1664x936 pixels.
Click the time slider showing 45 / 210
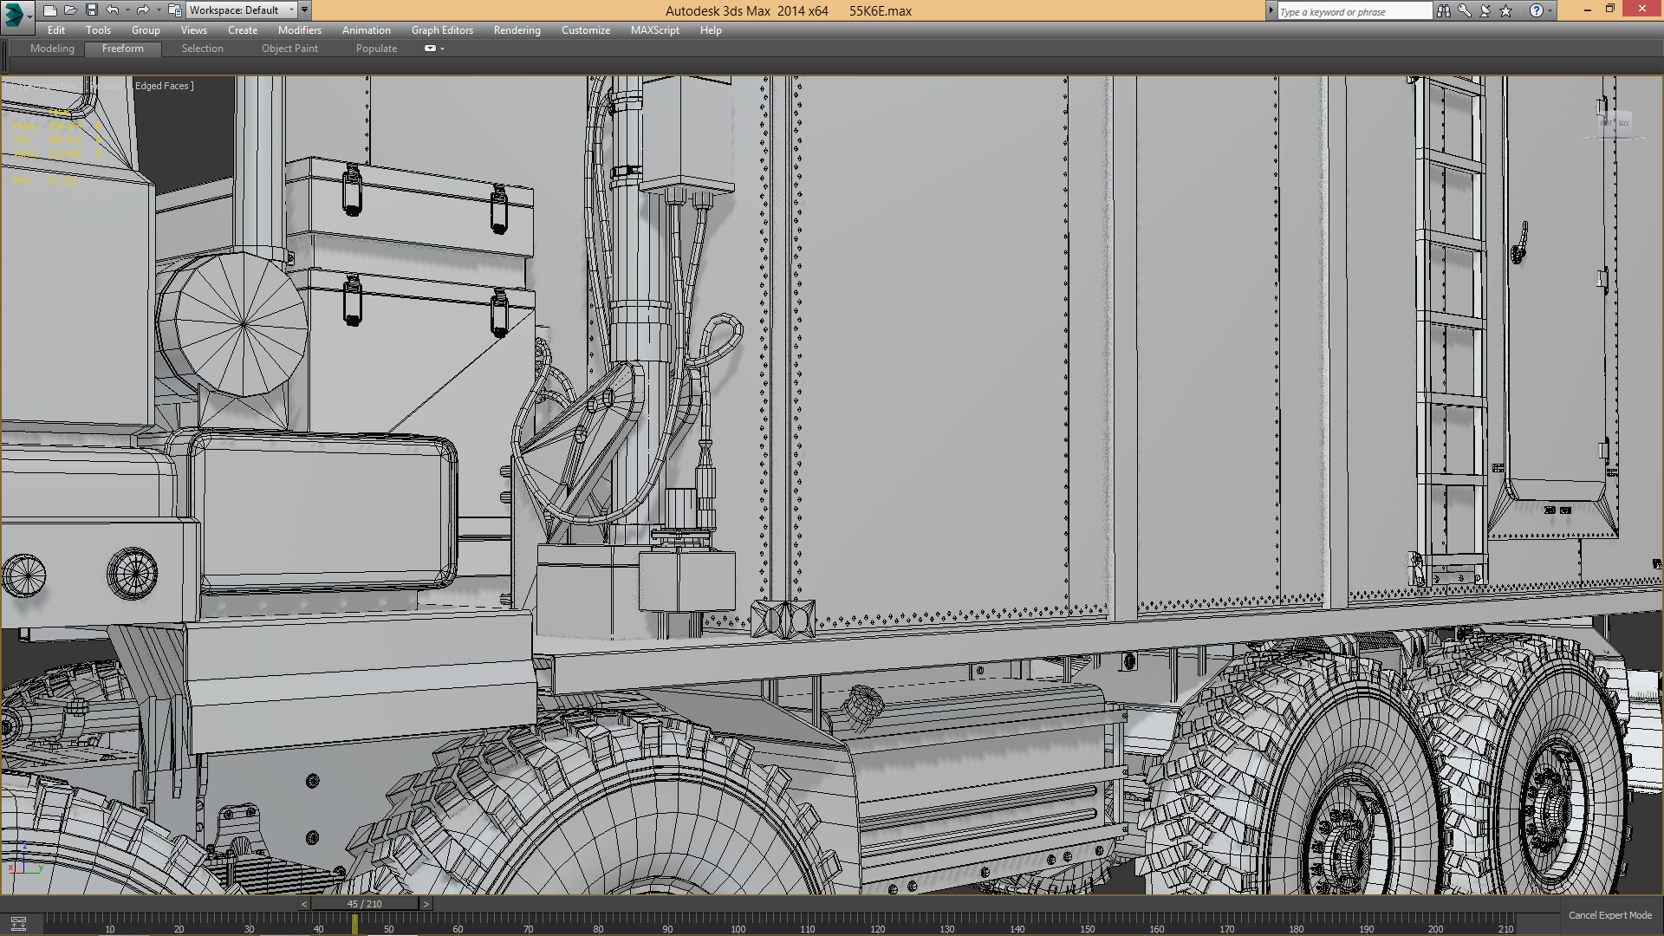(364, 904)
